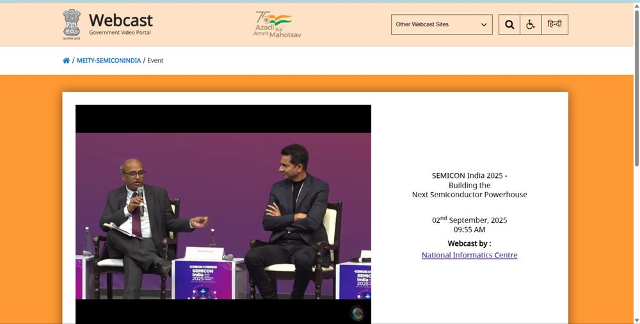This screenshot has height=324, width=640.
Task: Open accessibility options wheelchair icon
Action: pyautogui.click(x=531, y=24)
